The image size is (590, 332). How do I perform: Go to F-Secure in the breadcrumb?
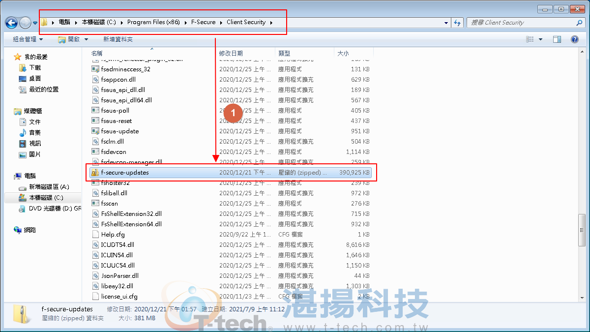pos(204,23)
